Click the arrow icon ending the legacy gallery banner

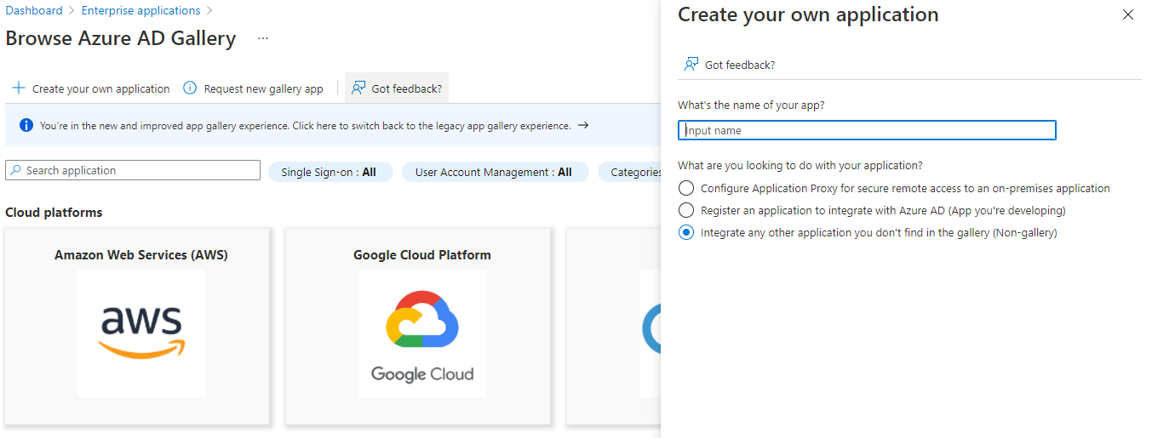tap(583, 125)
